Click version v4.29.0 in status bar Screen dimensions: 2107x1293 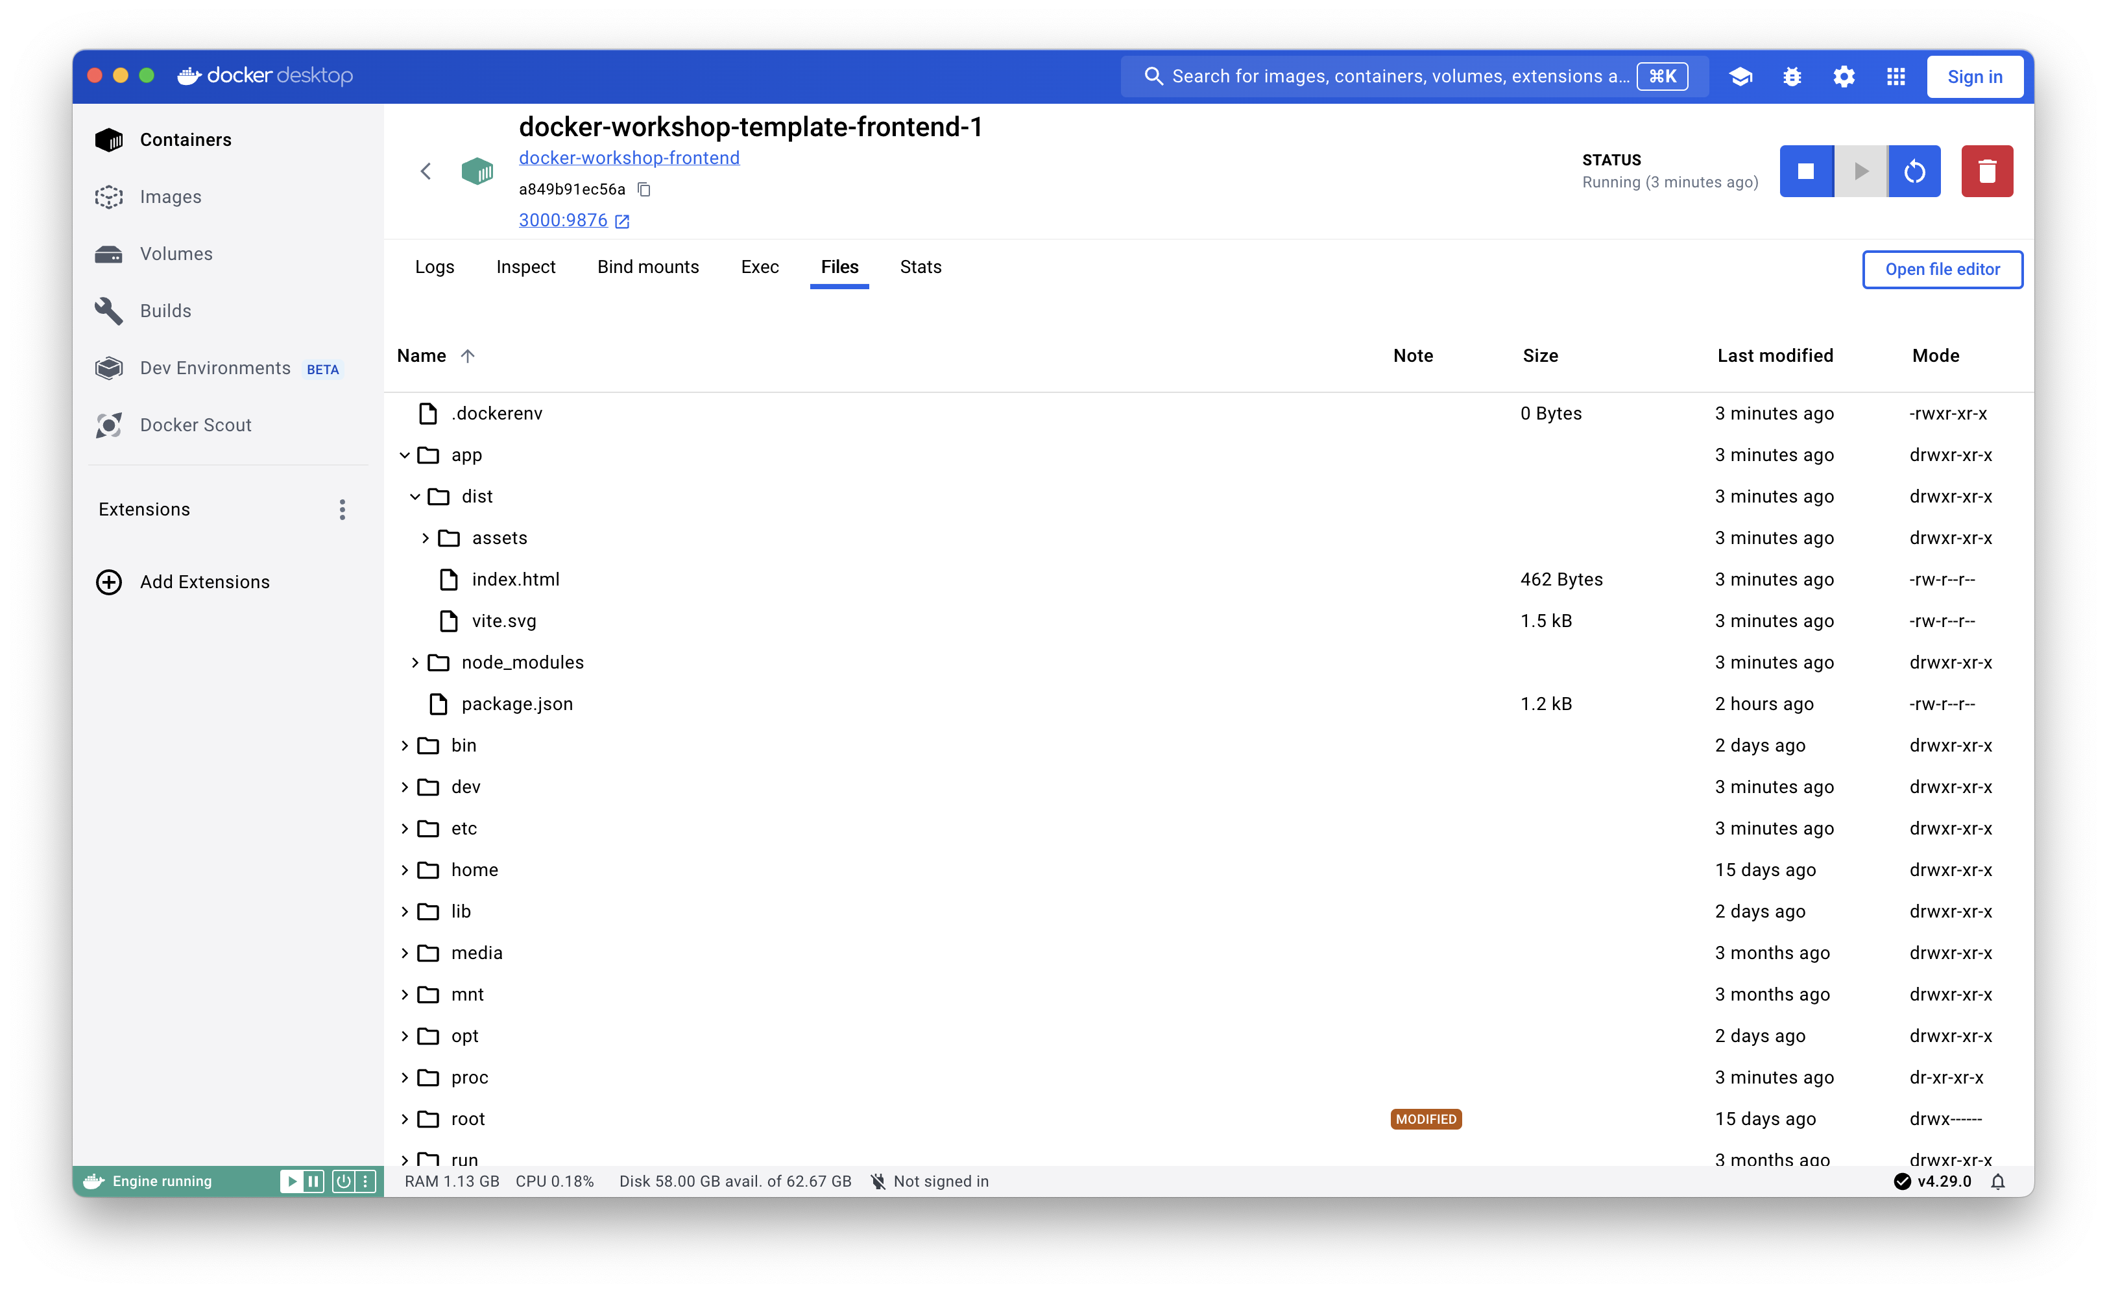pyautogui.click(x=1944, y=1181)
